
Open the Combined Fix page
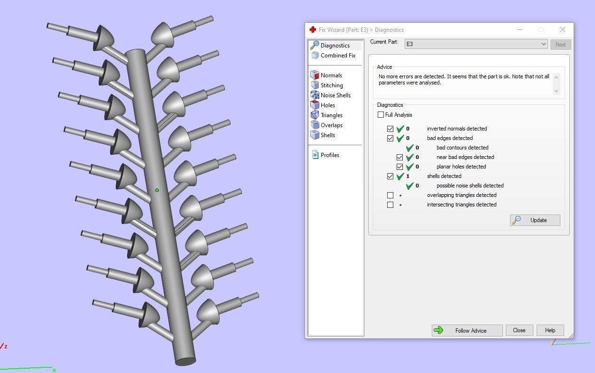click(338, 56)
